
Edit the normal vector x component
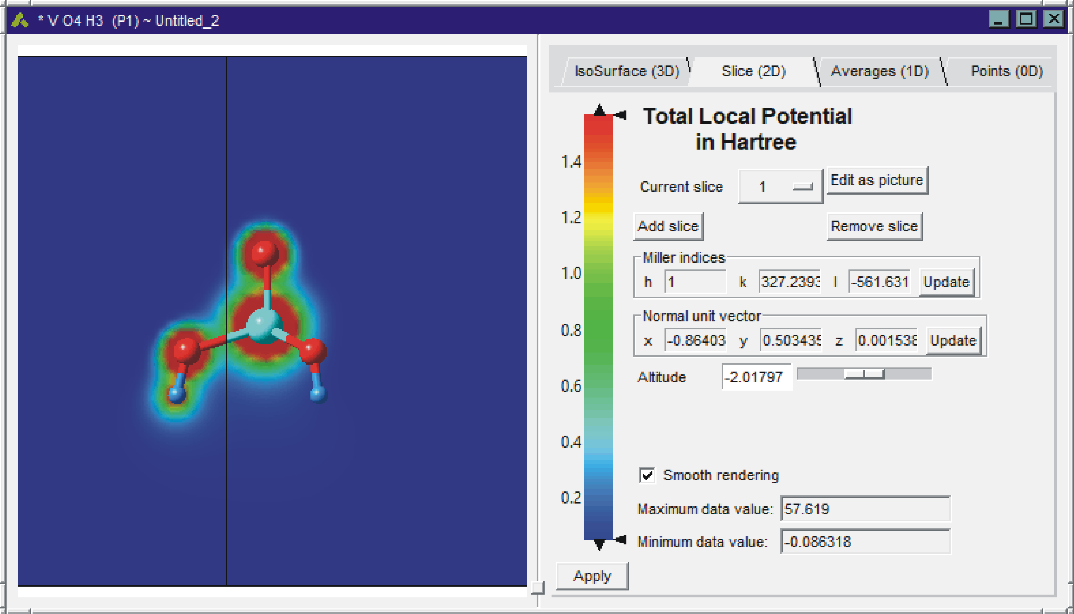click(695, 341)
